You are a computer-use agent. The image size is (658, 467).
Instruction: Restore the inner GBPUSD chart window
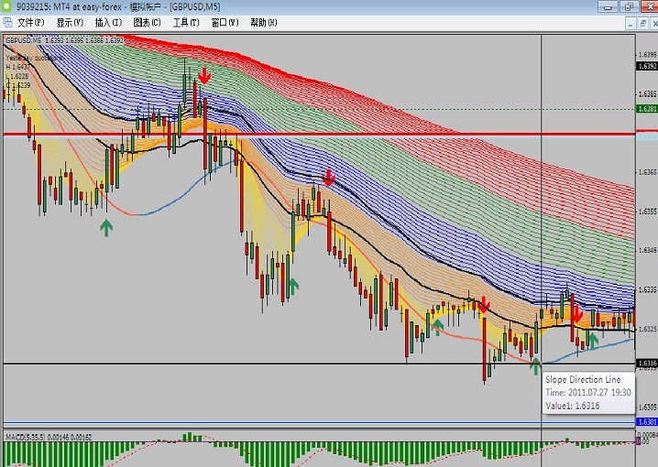pos(643,24)
